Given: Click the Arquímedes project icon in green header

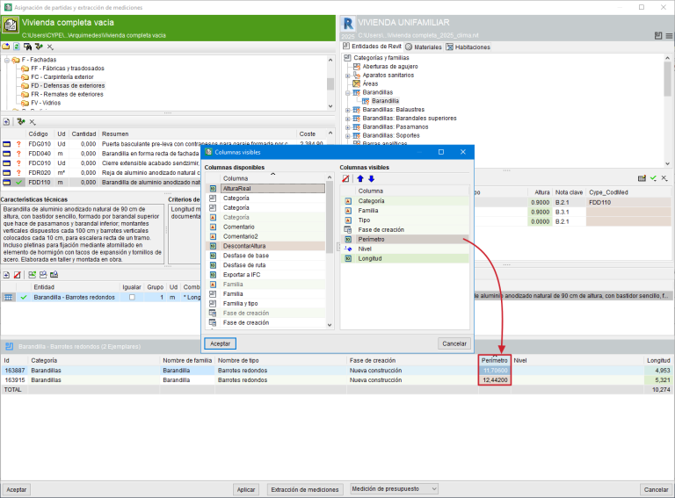Looking at the screenshot, I should 11,25.
